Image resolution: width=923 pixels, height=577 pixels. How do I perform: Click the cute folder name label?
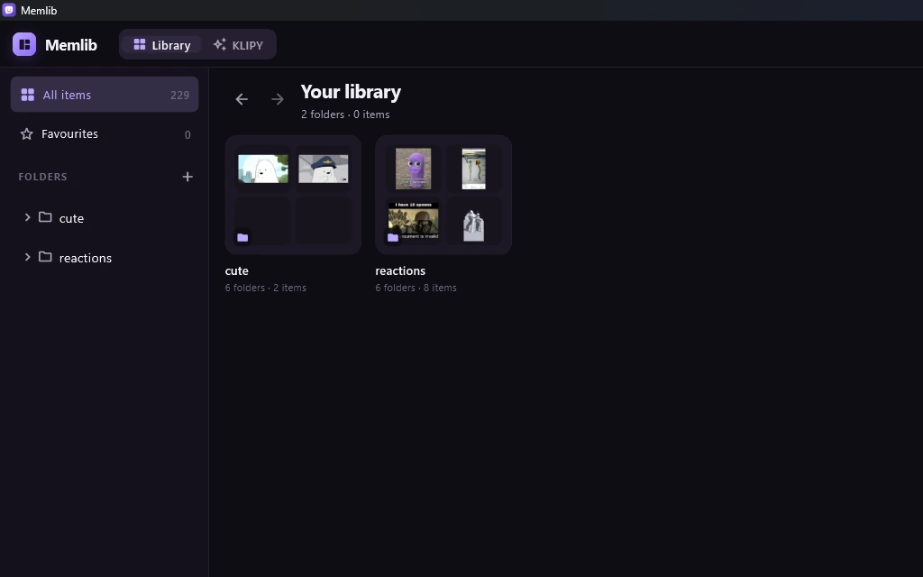(x=237, y=270)
